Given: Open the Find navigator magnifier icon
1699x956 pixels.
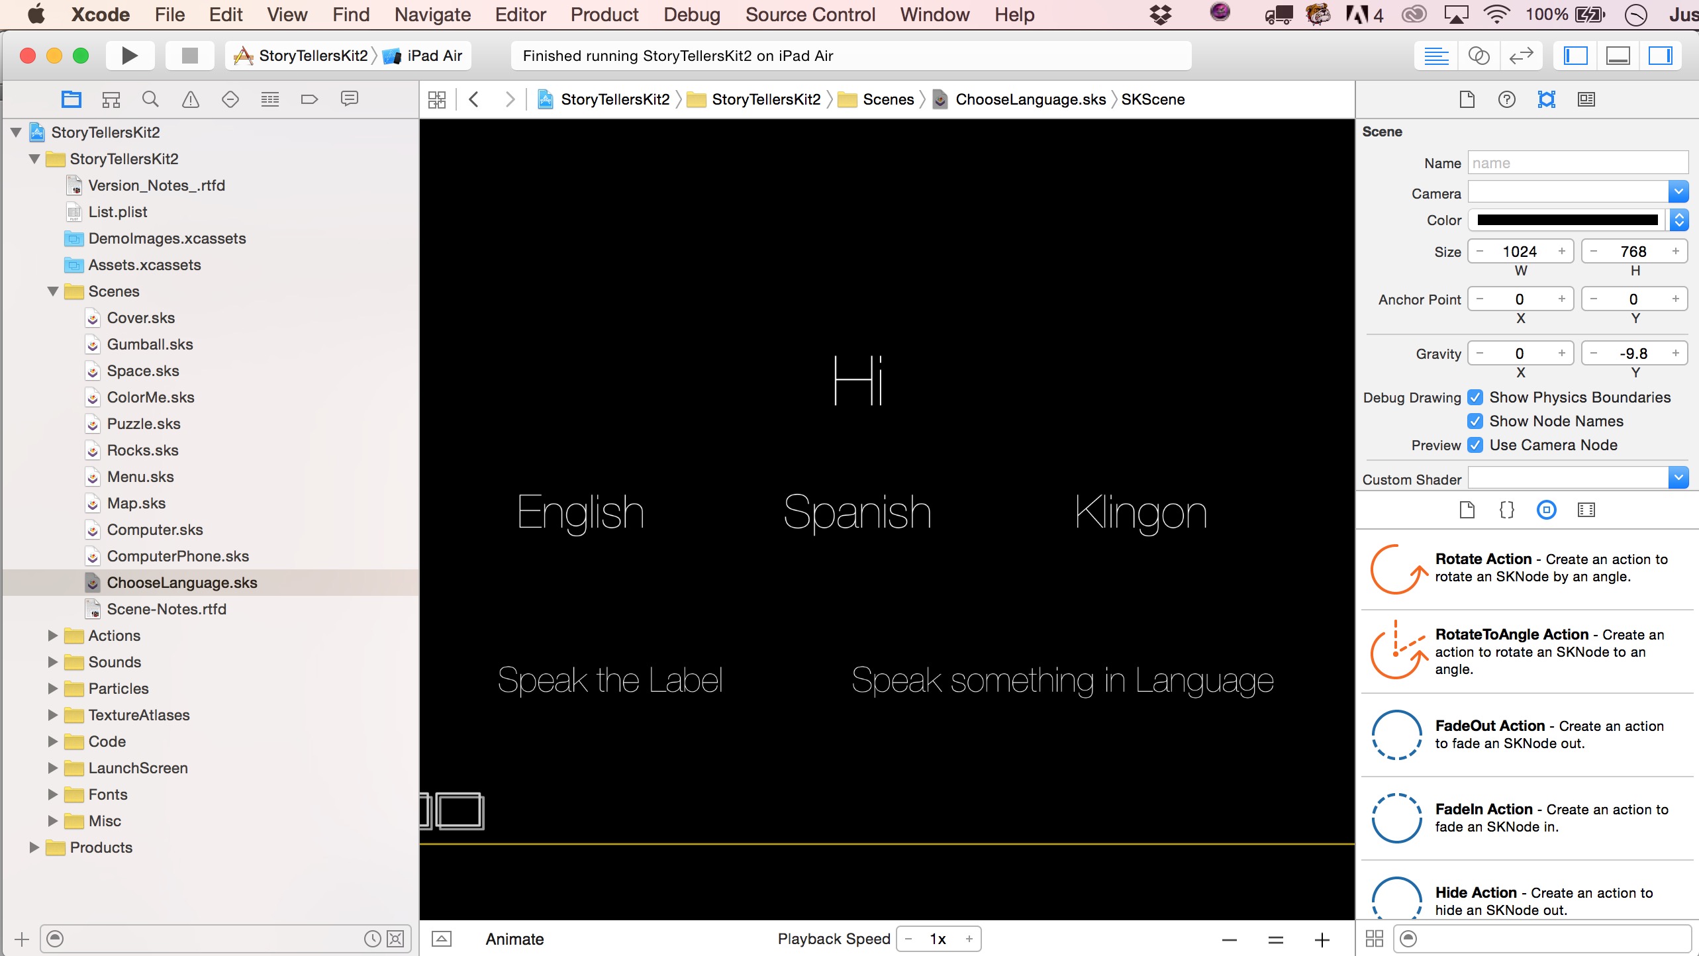Looking at the screenshot, I should [150, 99].
